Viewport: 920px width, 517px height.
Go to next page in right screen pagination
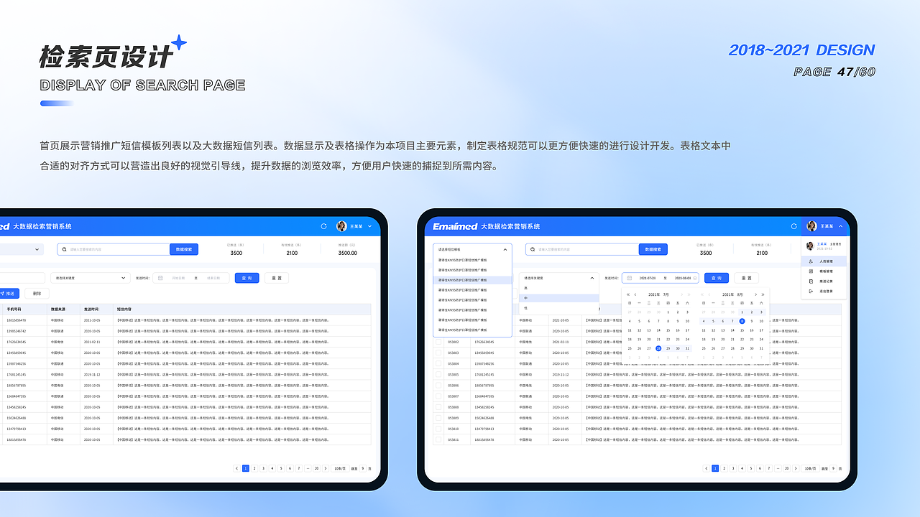point(796,468)
